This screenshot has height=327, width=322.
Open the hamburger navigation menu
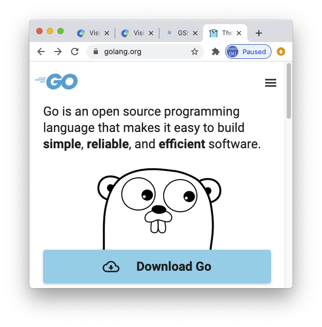click(270, 83)
